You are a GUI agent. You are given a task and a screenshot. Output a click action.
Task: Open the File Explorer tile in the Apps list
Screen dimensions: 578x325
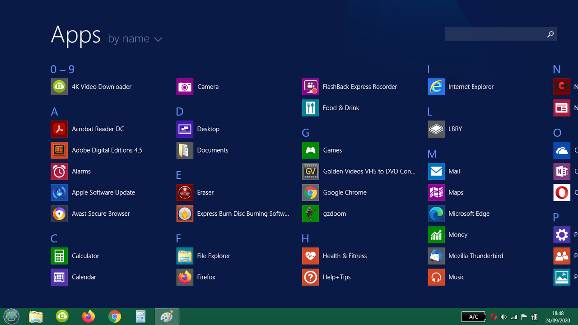click(x=203, y=256)
